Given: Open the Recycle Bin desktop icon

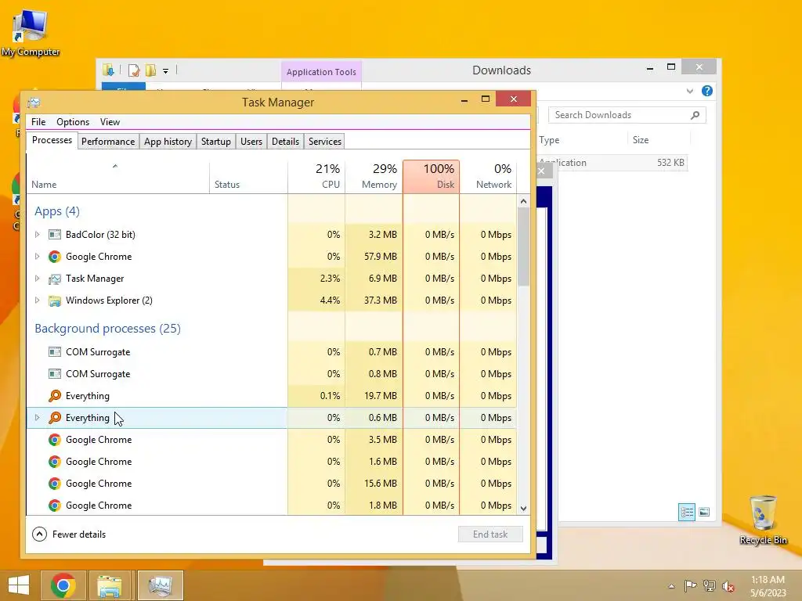Looking at the screenshot, I should [x=763, y=520].
